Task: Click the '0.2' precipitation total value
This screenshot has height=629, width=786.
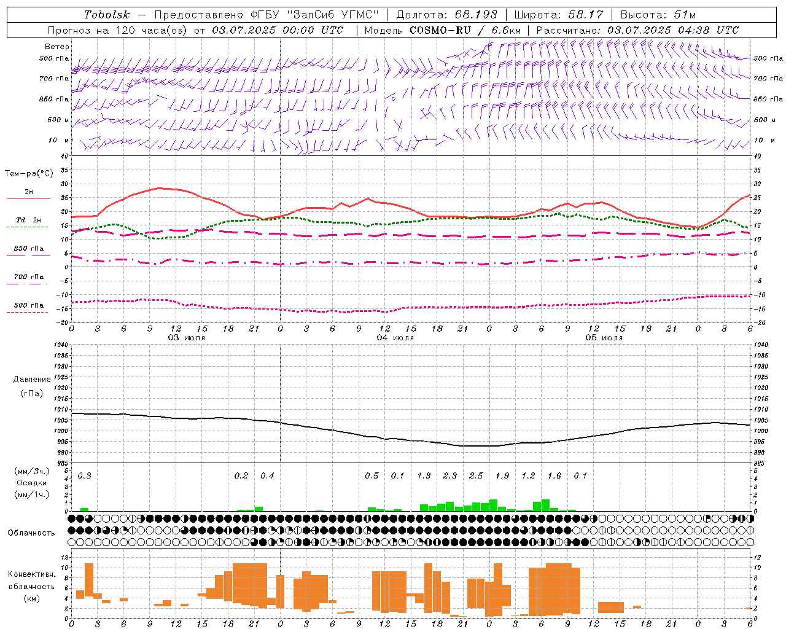Action: 241,476
